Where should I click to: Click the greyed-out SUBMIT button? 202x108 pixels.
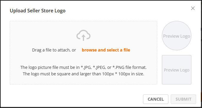[x=183, y=99]
